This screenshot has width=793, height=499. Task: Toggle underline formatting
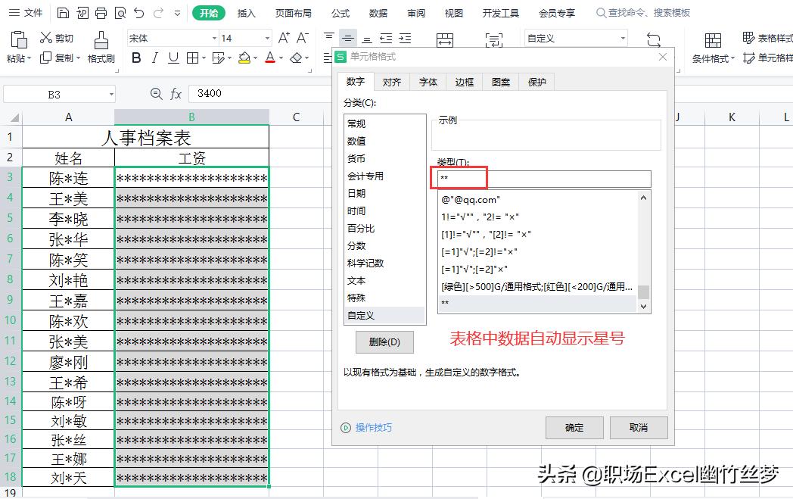click(173, 58)
